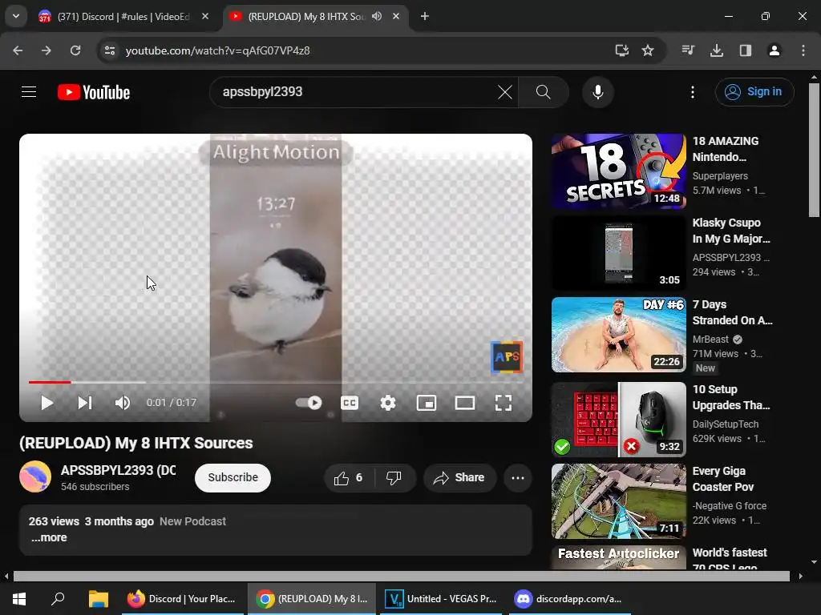821x615 pixels.
Task: Go back in browser history
Action: coord(18,50)
